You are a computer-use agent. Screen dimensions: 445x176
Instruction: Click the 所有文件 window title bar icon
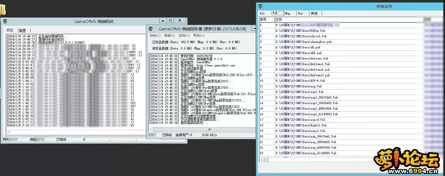tap(261, 6)
